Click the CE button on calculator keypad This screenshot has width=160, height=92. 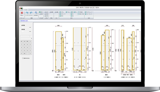coord(25,41)
